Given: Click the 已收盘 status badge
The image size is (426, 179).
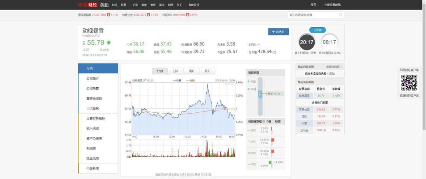Looking at the screenshot, I should click(317, 30).
